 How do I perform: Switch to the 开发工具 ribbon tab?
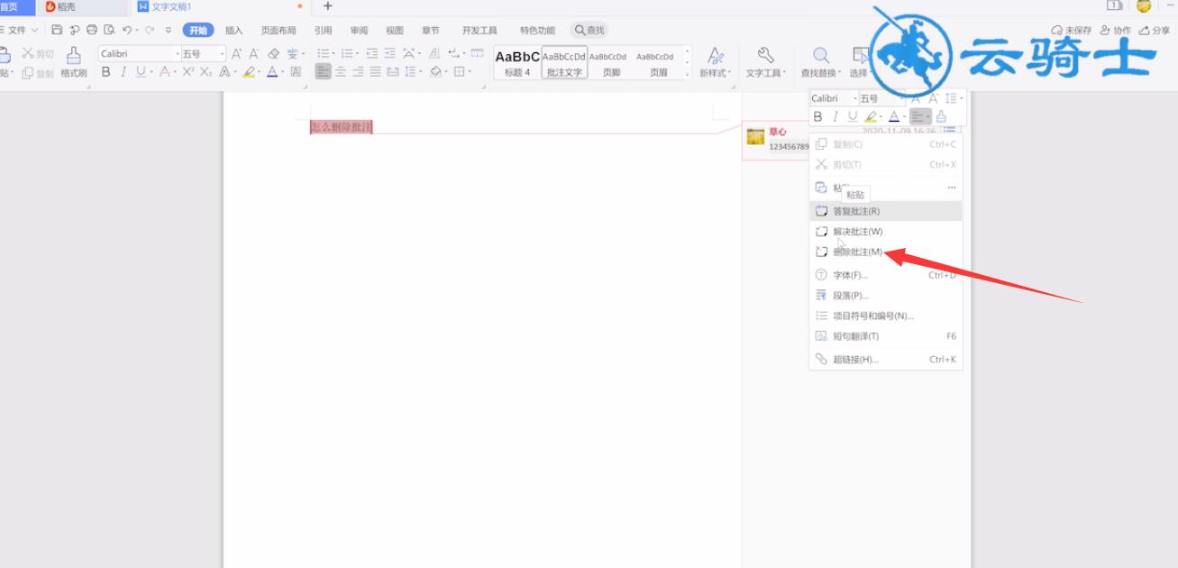pos(479,30)
